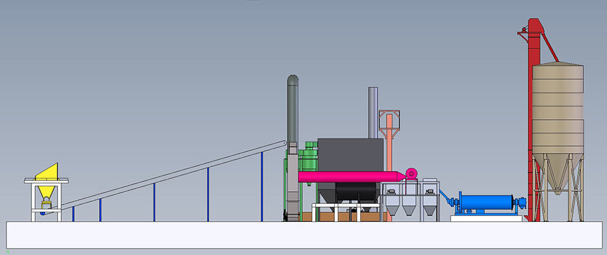Select the green cyclone separator
Viewport: 607px width, 255px height.
pos(311,163)
